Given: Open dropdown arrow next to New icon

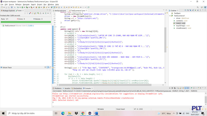Looking at the screenshot, I should [x=4, y=7].
